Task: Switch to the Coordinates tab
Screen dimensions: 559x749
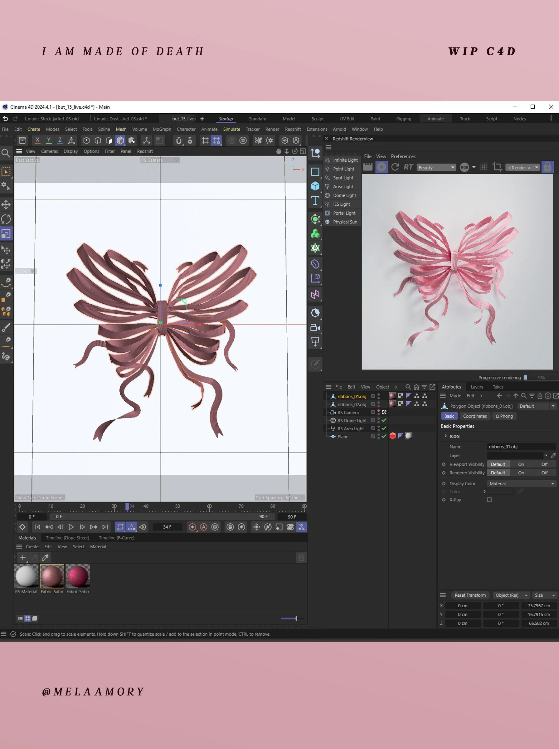Action: tap(475, 416)
